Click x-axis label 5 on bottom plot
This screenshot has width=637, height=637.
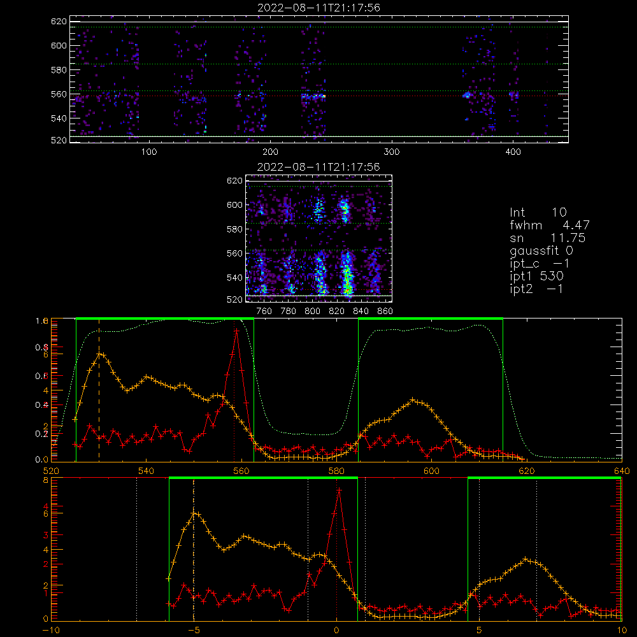[x=479, y=631]
